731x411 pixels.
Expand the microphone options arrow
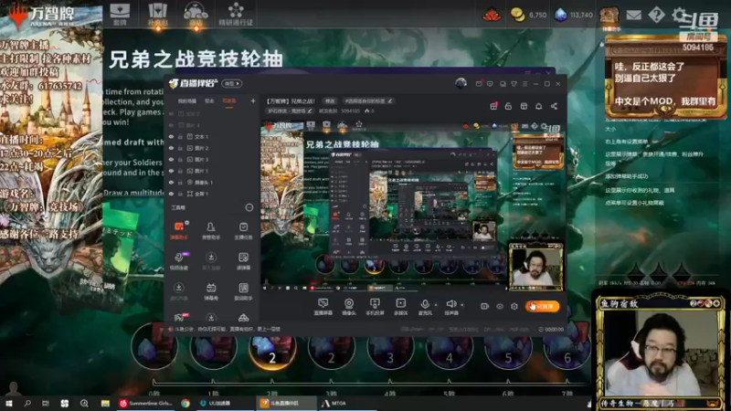[436, 305]
